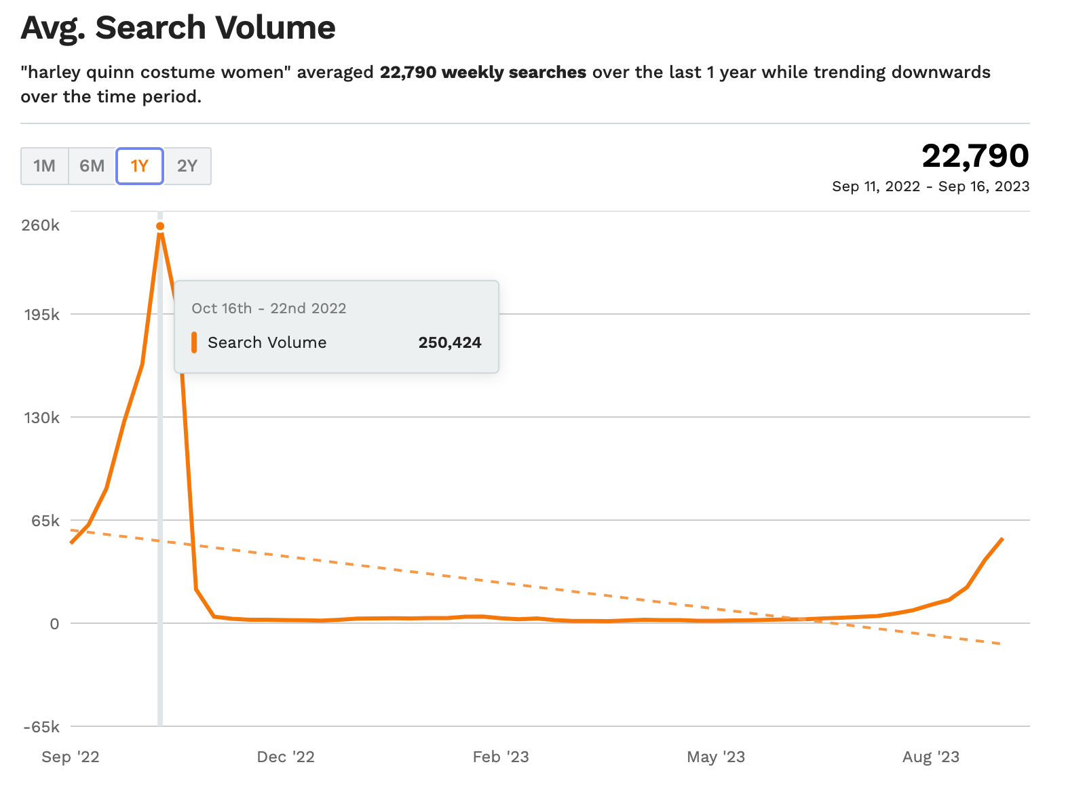Click the May '23 x-axis label

[x=716, y=757]
